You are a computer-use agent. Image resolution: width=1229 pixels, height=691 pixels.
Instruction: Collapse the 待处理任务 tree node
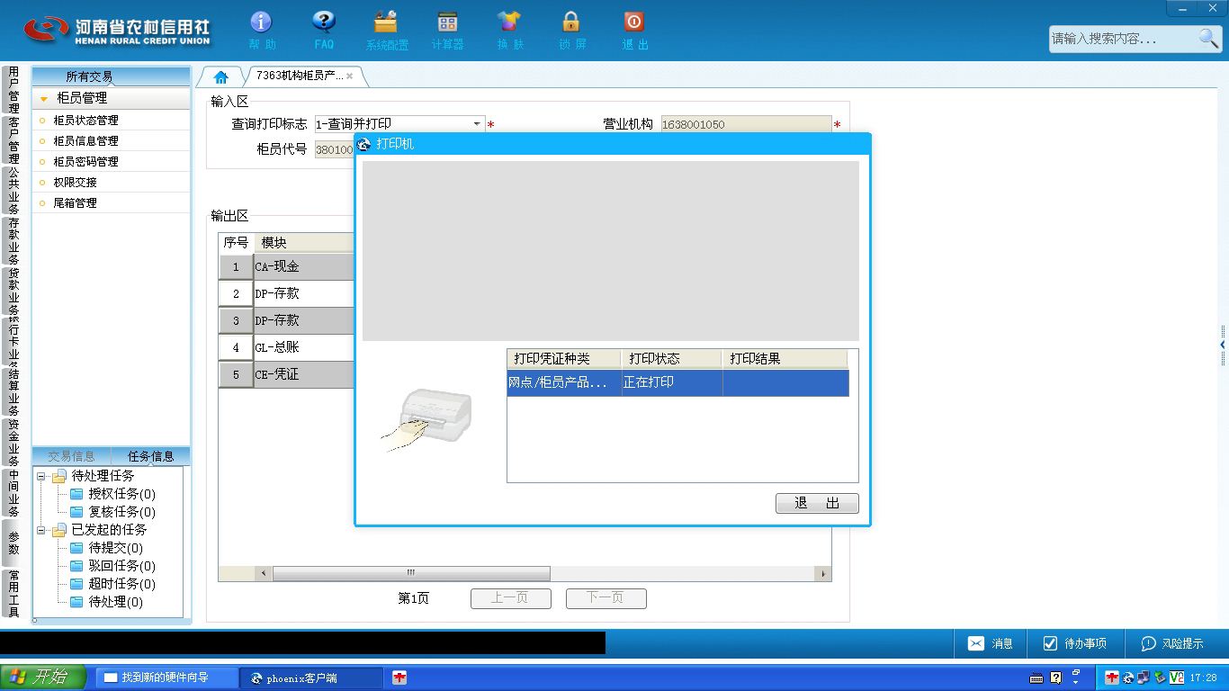coord(40,476)
